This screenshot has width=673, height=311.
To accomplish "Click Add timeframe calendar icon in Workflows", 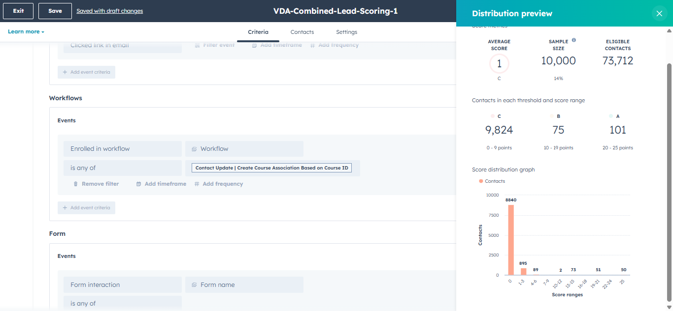I will coord(139,184).
